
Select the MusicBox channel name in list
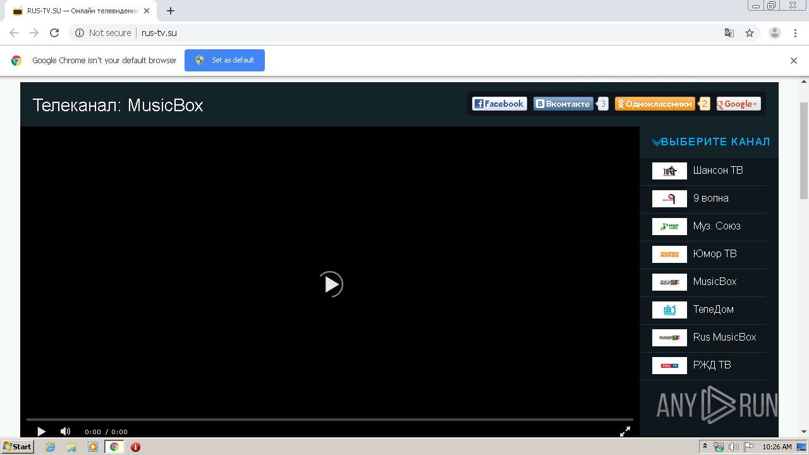point(715,282)
